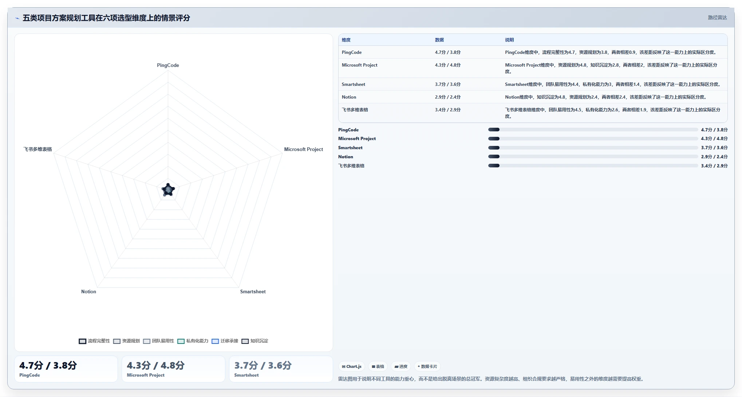This screenshot has width=742, height=397.
Task: Click the 飞书多维表格 description cell text
Action: (612, 113)
